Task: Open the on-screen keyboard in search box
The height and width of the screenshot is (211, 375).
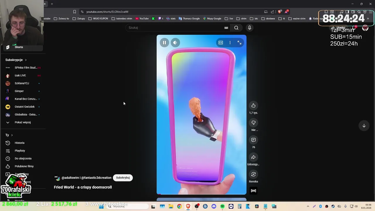Action: coord(226,28)
